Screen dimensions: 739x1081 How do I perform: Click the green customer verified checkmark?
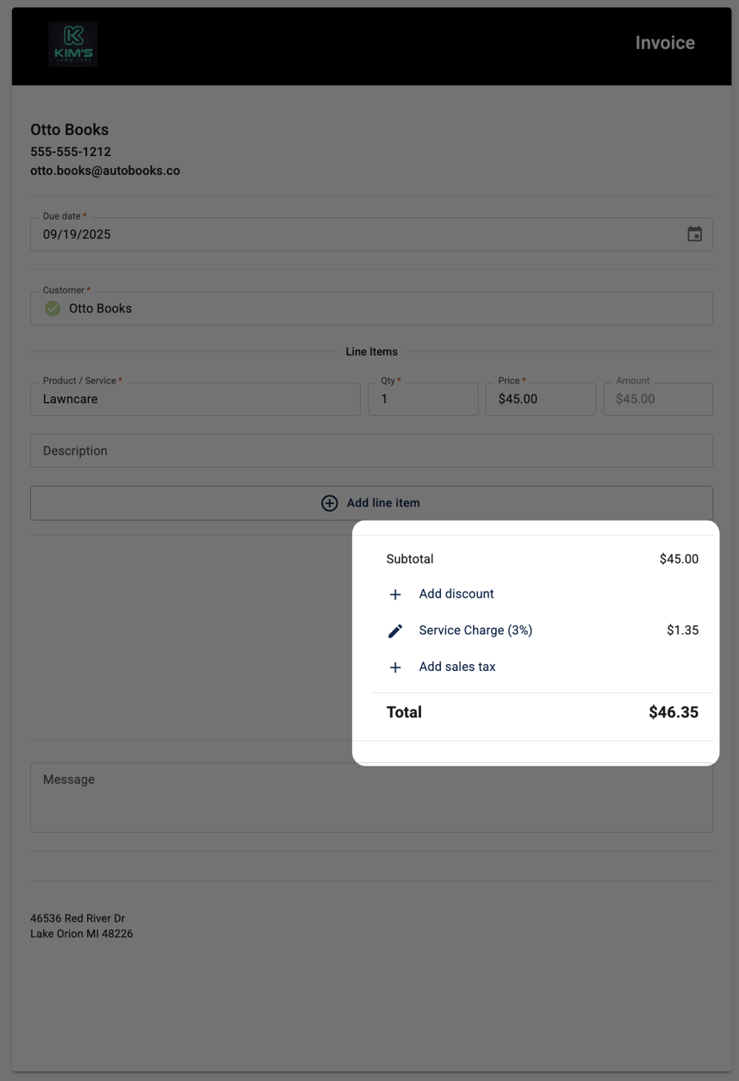(x=53, y=308)
